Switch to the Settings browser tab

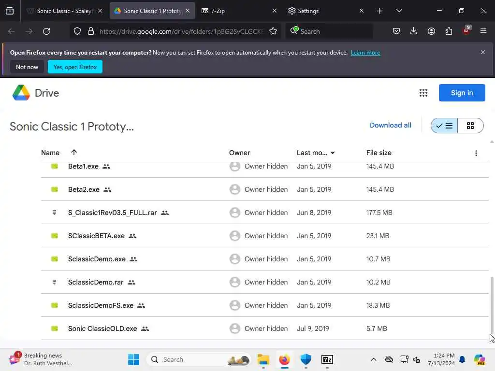pyautogui.click(x=325, y=11)
